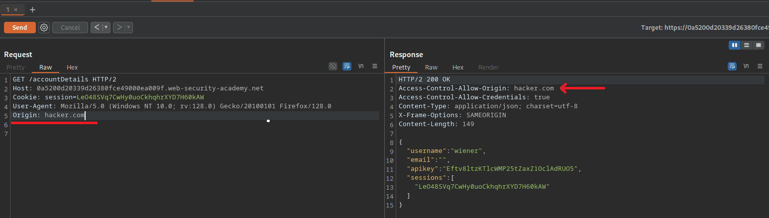
Task: Toggle line wrap in the Response panel
Action: (732, 66)
